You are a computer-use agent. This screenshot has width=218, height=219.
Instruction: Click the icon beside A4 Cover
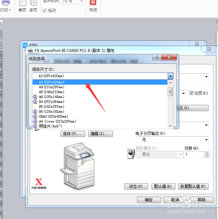35,121
